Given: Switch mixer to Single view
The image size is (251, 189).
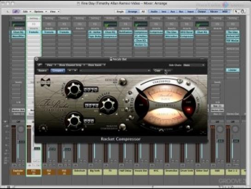Looking at the screenshot, I should (120, 12).
